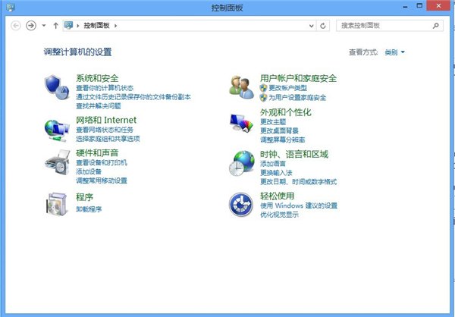Close the 控制面板 window
This screenshot has height=317, width=455.
[438, 5]
